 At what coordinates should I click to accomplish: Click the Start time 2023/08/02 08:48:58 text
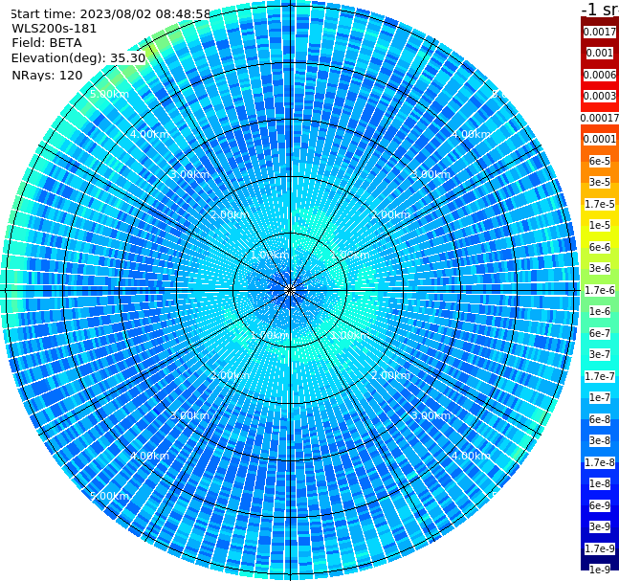pos(110,14)
